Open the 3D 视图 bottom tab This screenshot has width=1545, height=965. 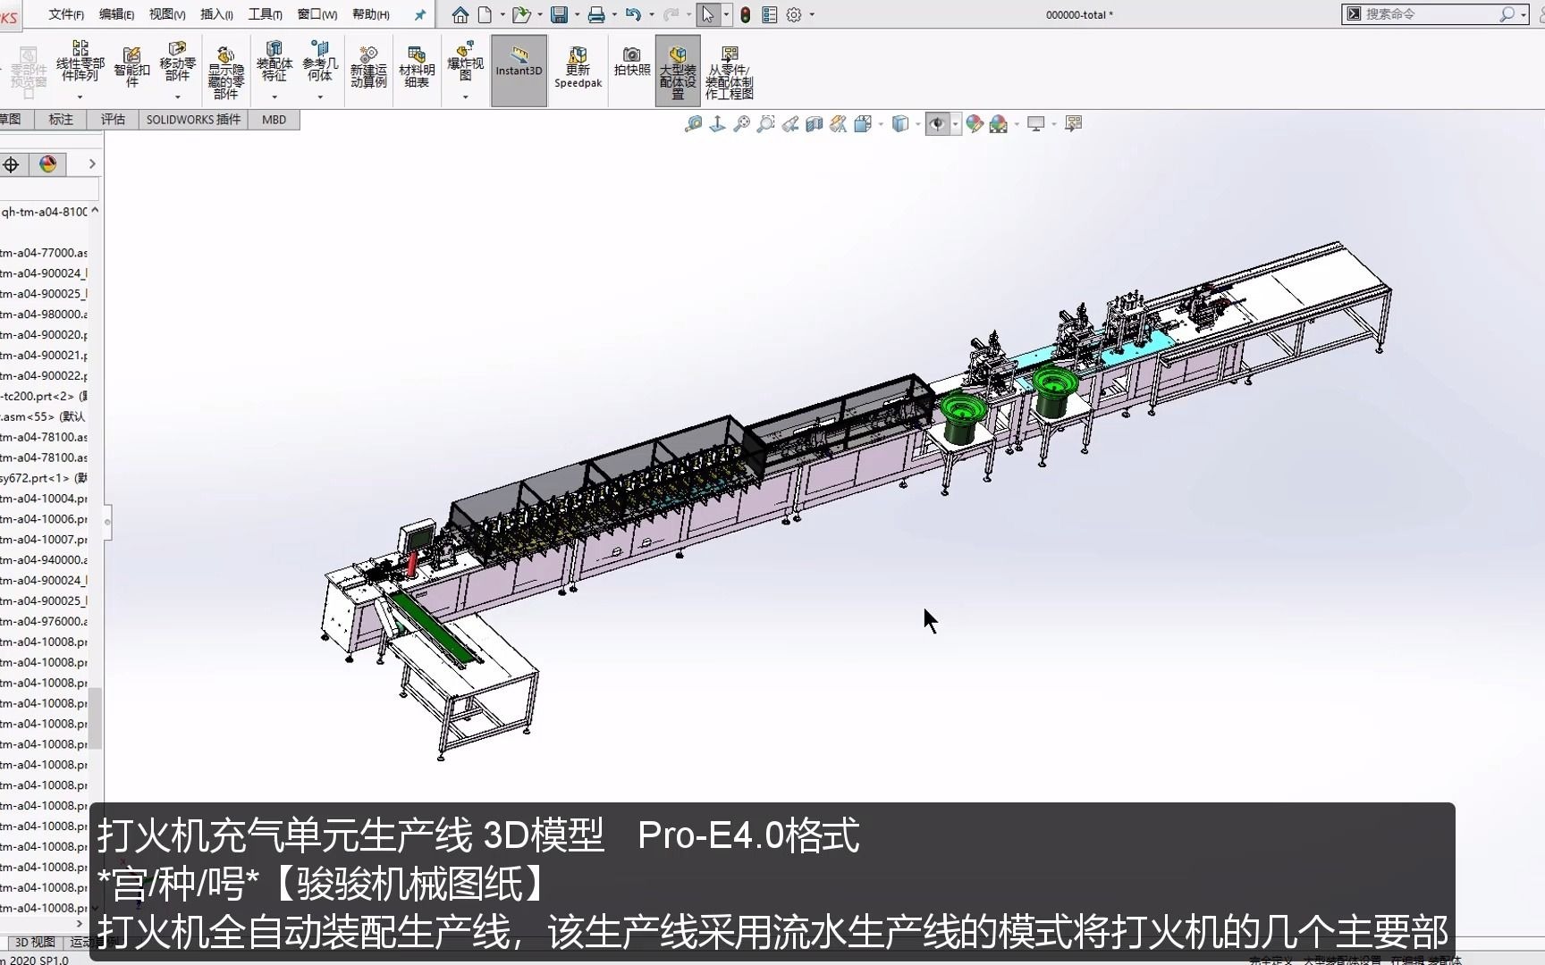pyautogui.click(x=35, y=942)
